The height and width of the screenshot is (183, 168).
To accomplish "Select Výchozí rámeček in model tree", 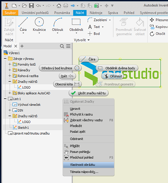I will point(26,105).
